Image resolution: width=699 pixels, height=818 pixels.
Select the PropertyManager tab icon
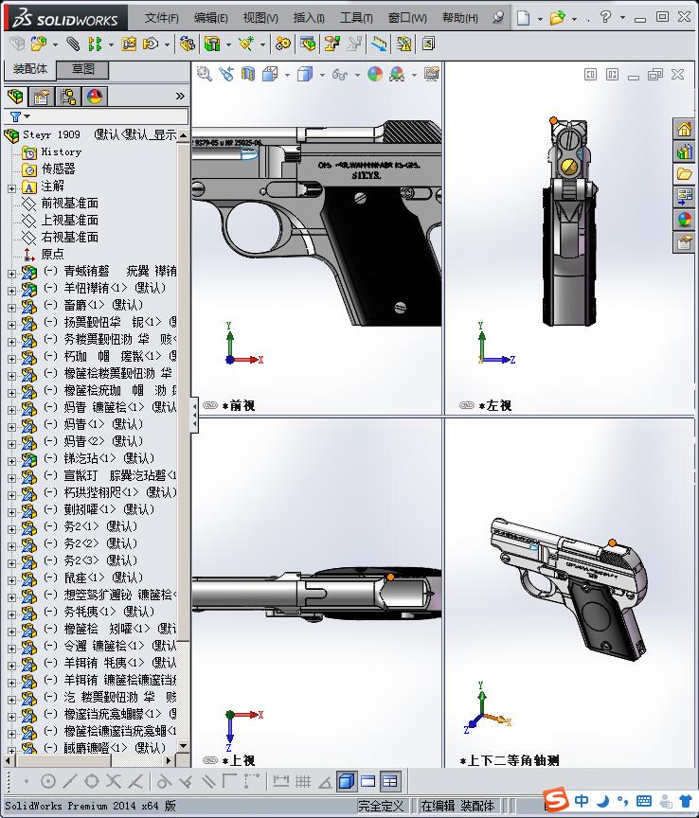[x=42, y=96]
